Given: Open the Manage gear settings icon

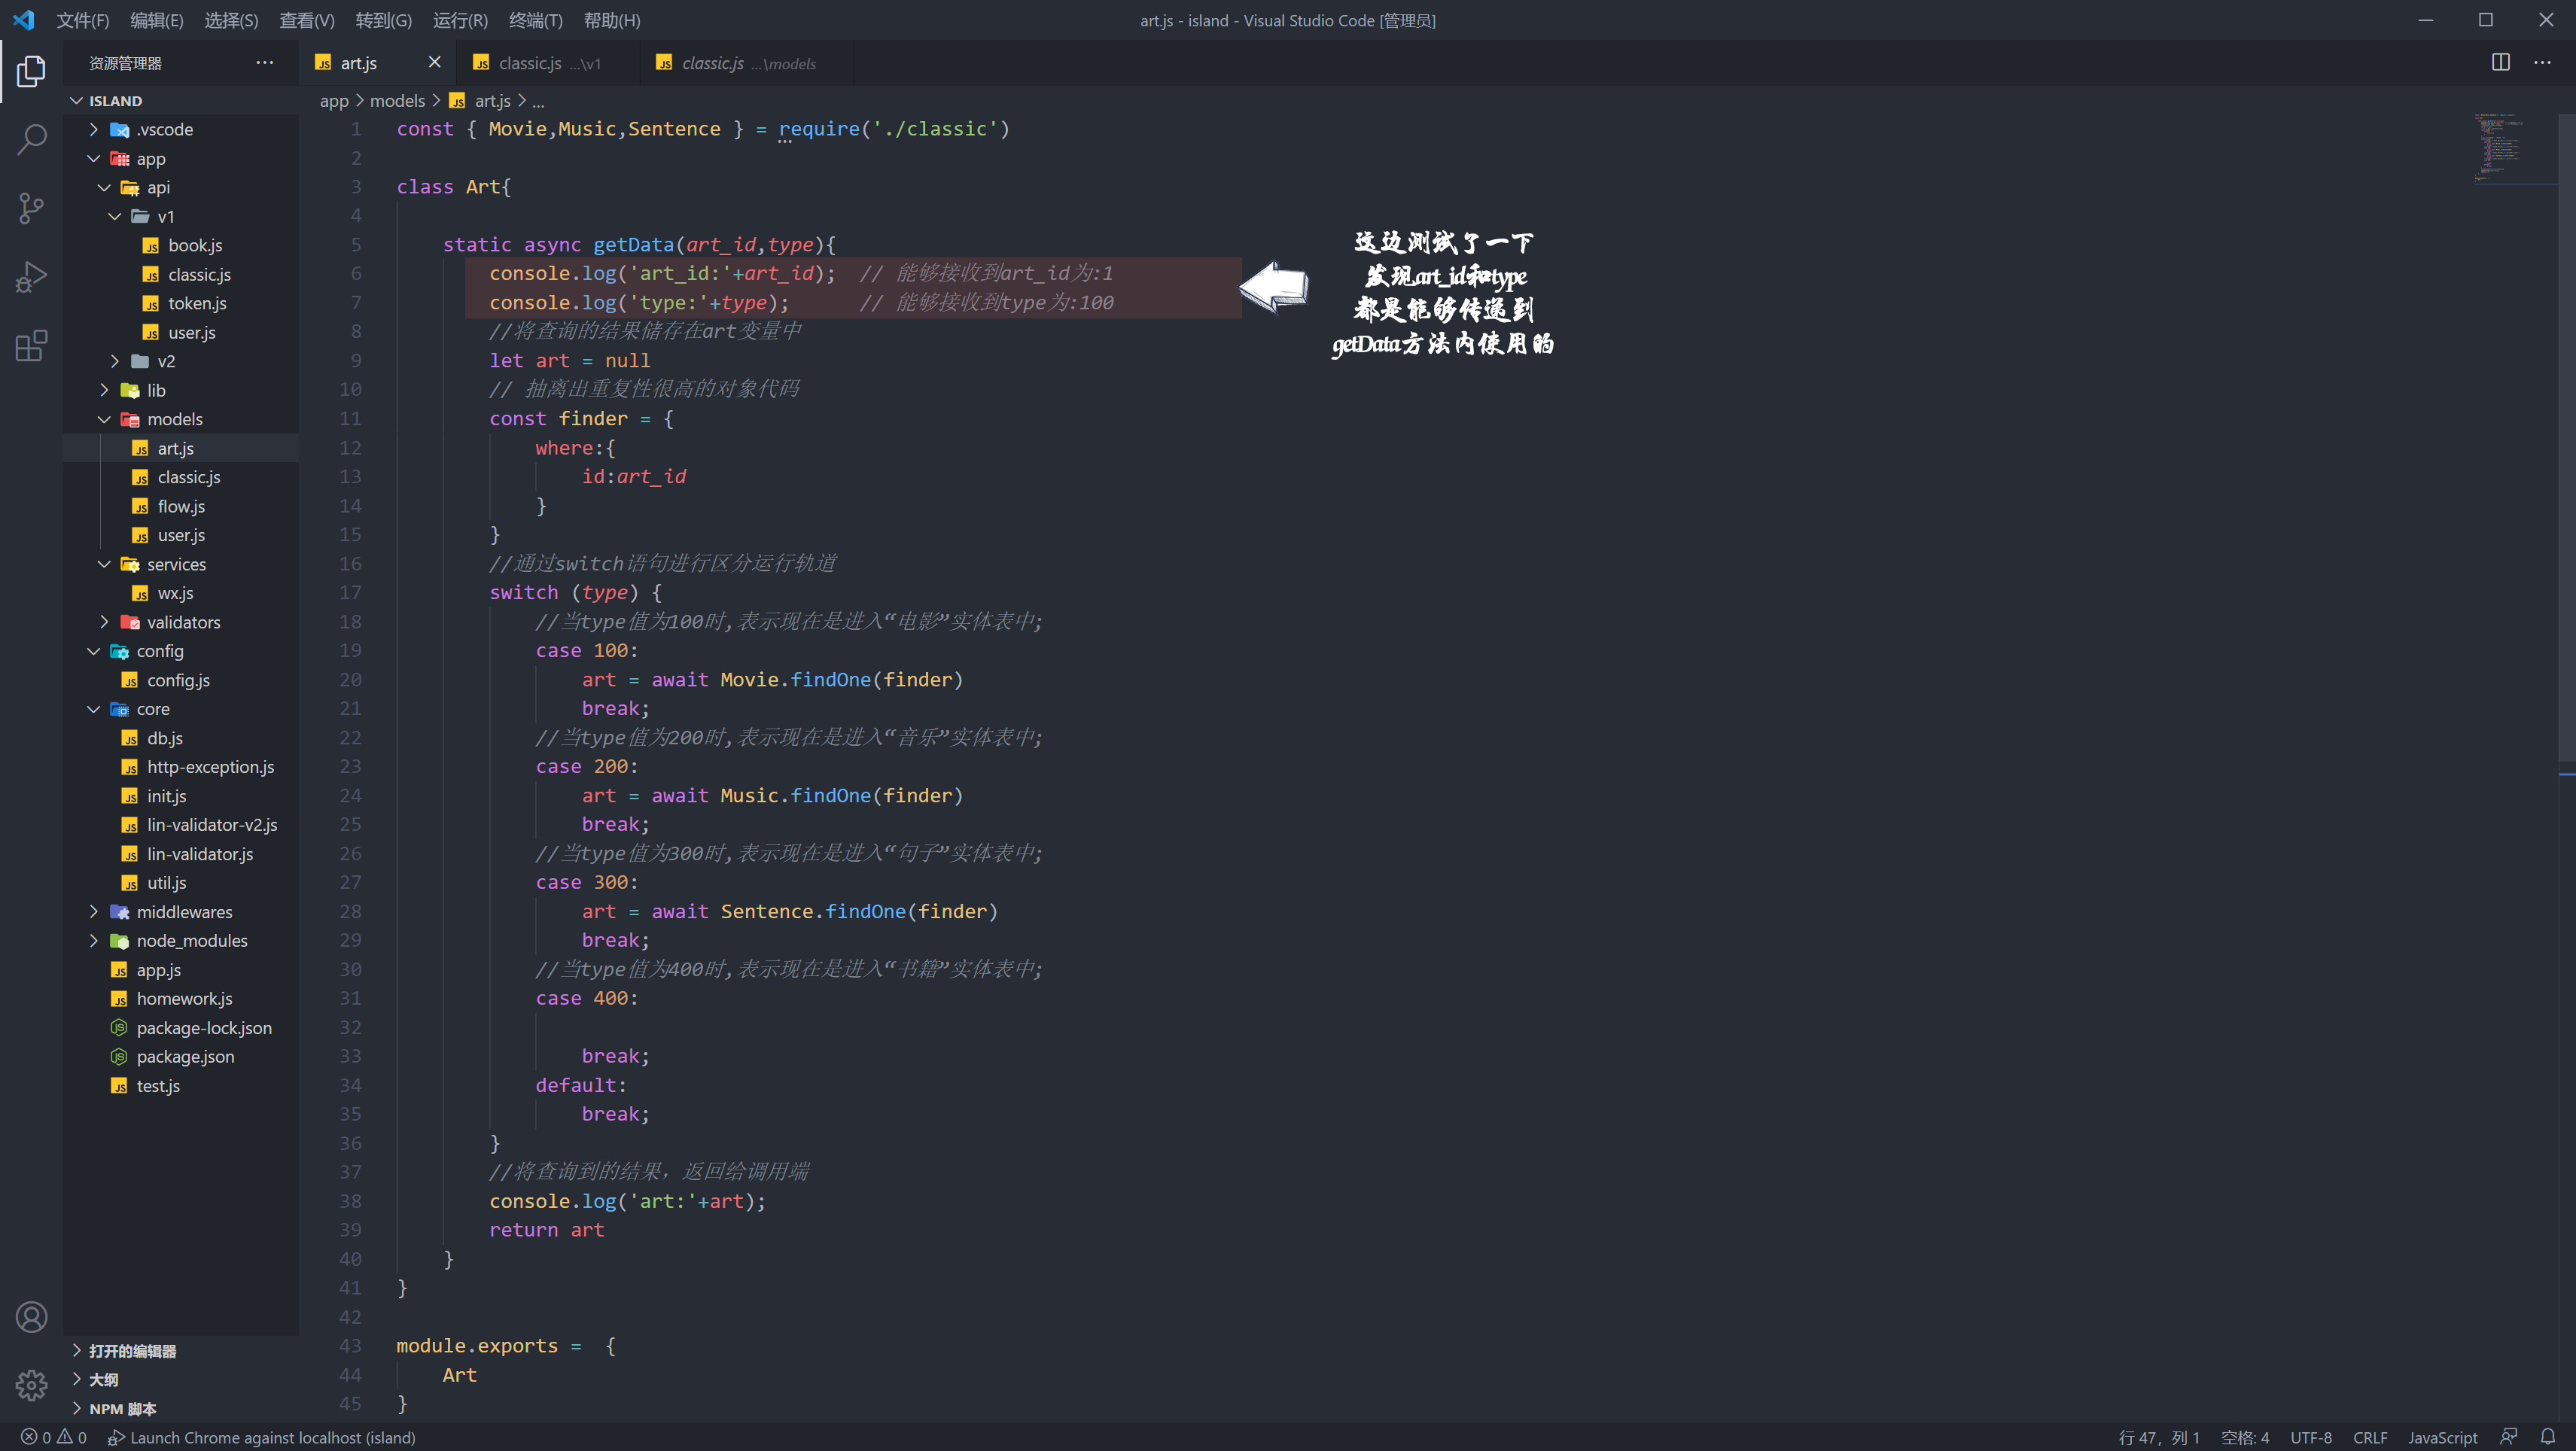Looking at the screenshot, I should (x=31, y=1385).
